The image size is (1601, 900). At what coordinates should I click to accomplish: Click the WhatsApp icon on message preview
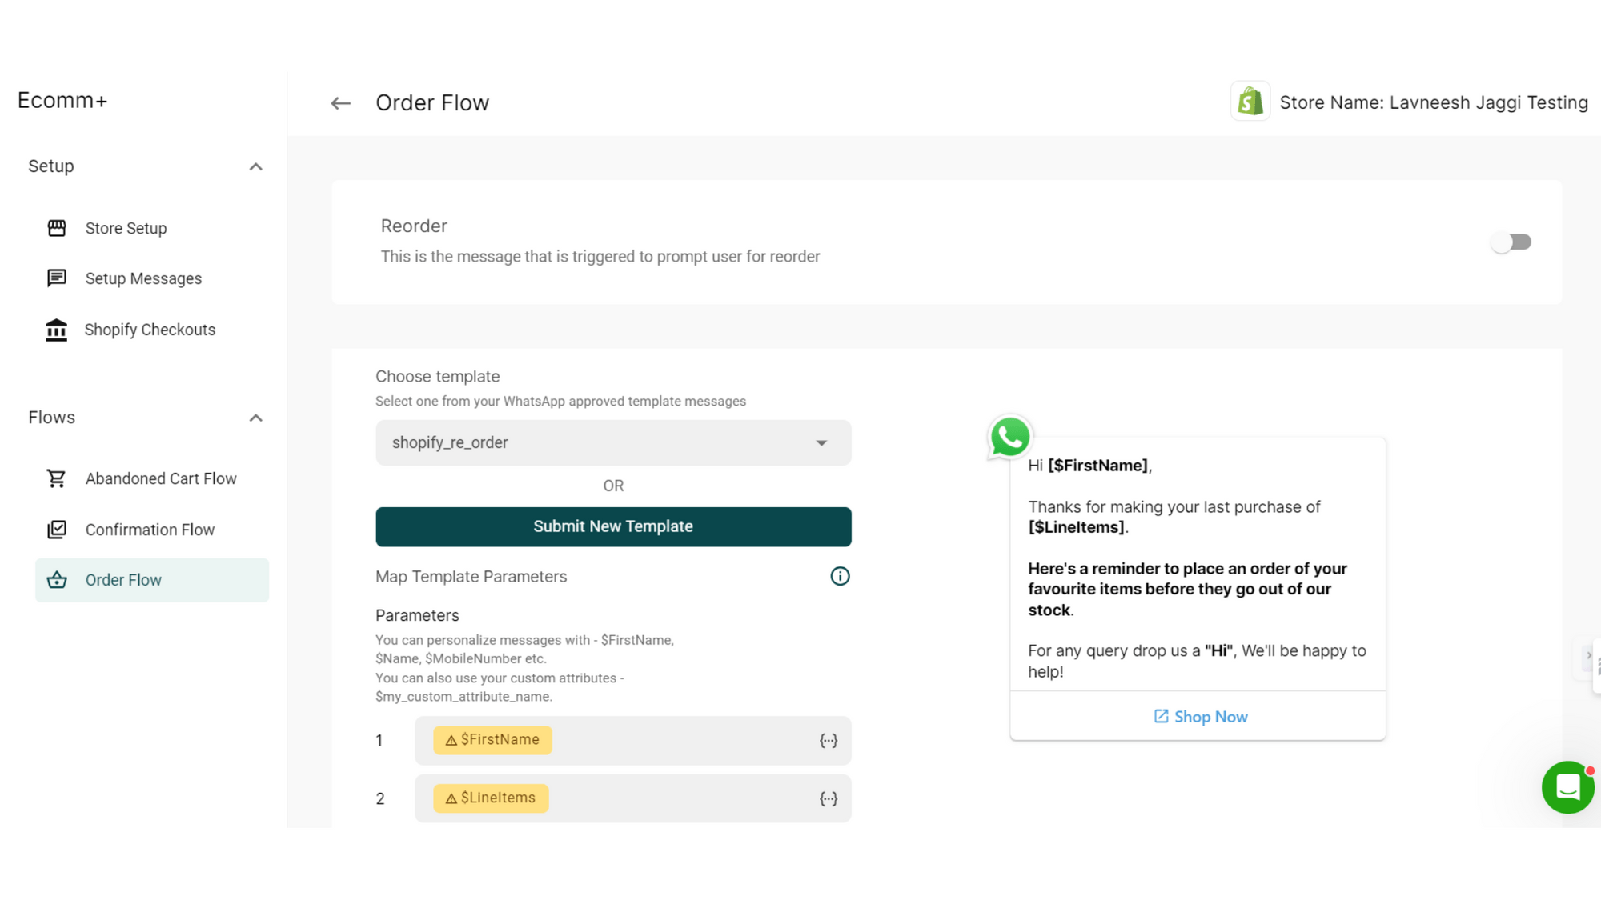[1009, 437]
